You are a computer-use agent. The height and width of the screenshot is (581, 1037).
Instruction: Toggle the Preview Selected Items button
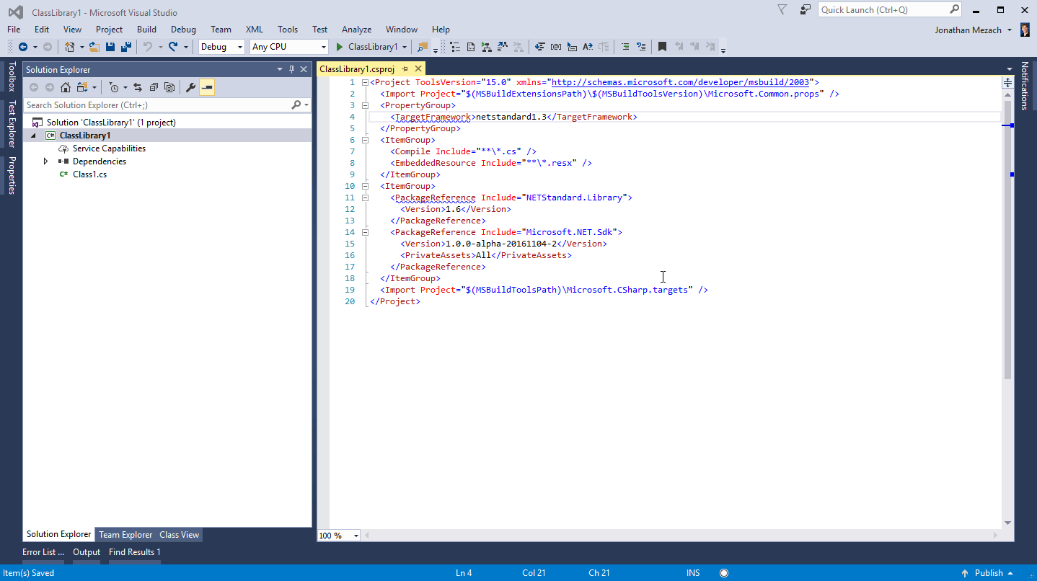[x=207, y=87]
